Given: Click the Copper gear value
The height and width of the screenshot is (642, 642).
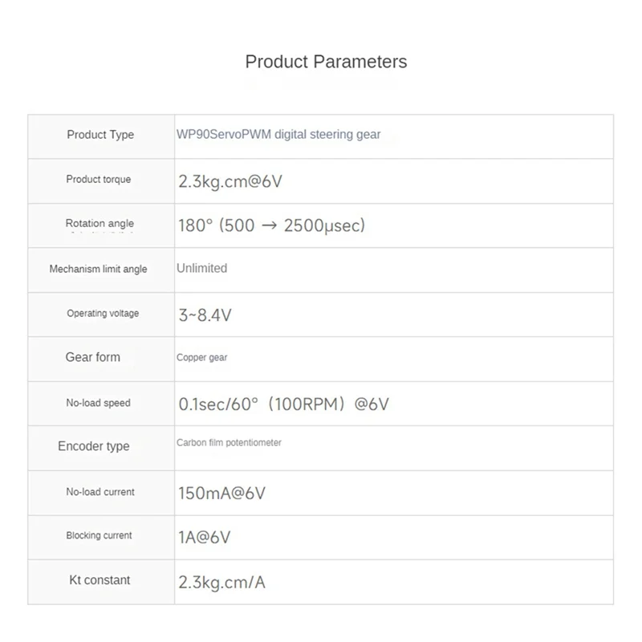Looking at the screenshot, I should coord(201,358).
